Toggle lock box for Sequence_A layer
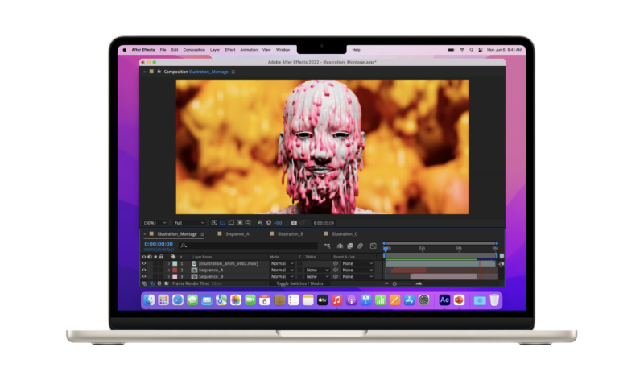 (162, 270)
